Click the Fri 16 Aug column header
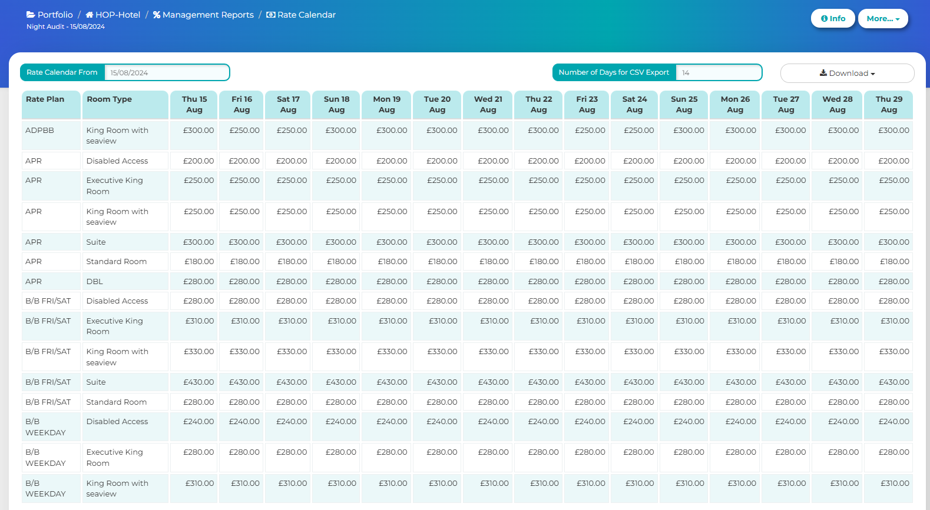 coord(241,105)
